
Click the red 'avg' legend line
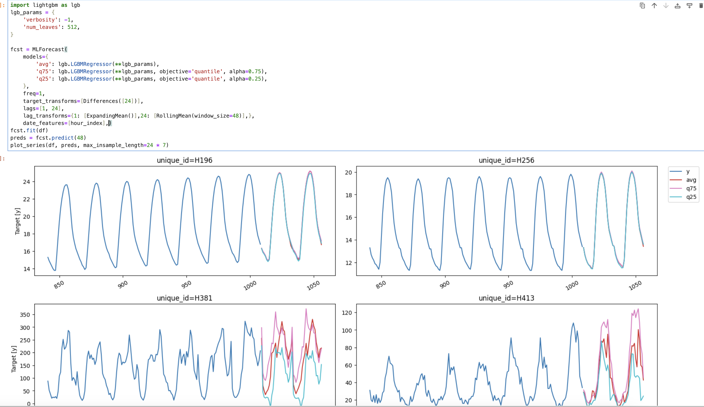[676, 180]
